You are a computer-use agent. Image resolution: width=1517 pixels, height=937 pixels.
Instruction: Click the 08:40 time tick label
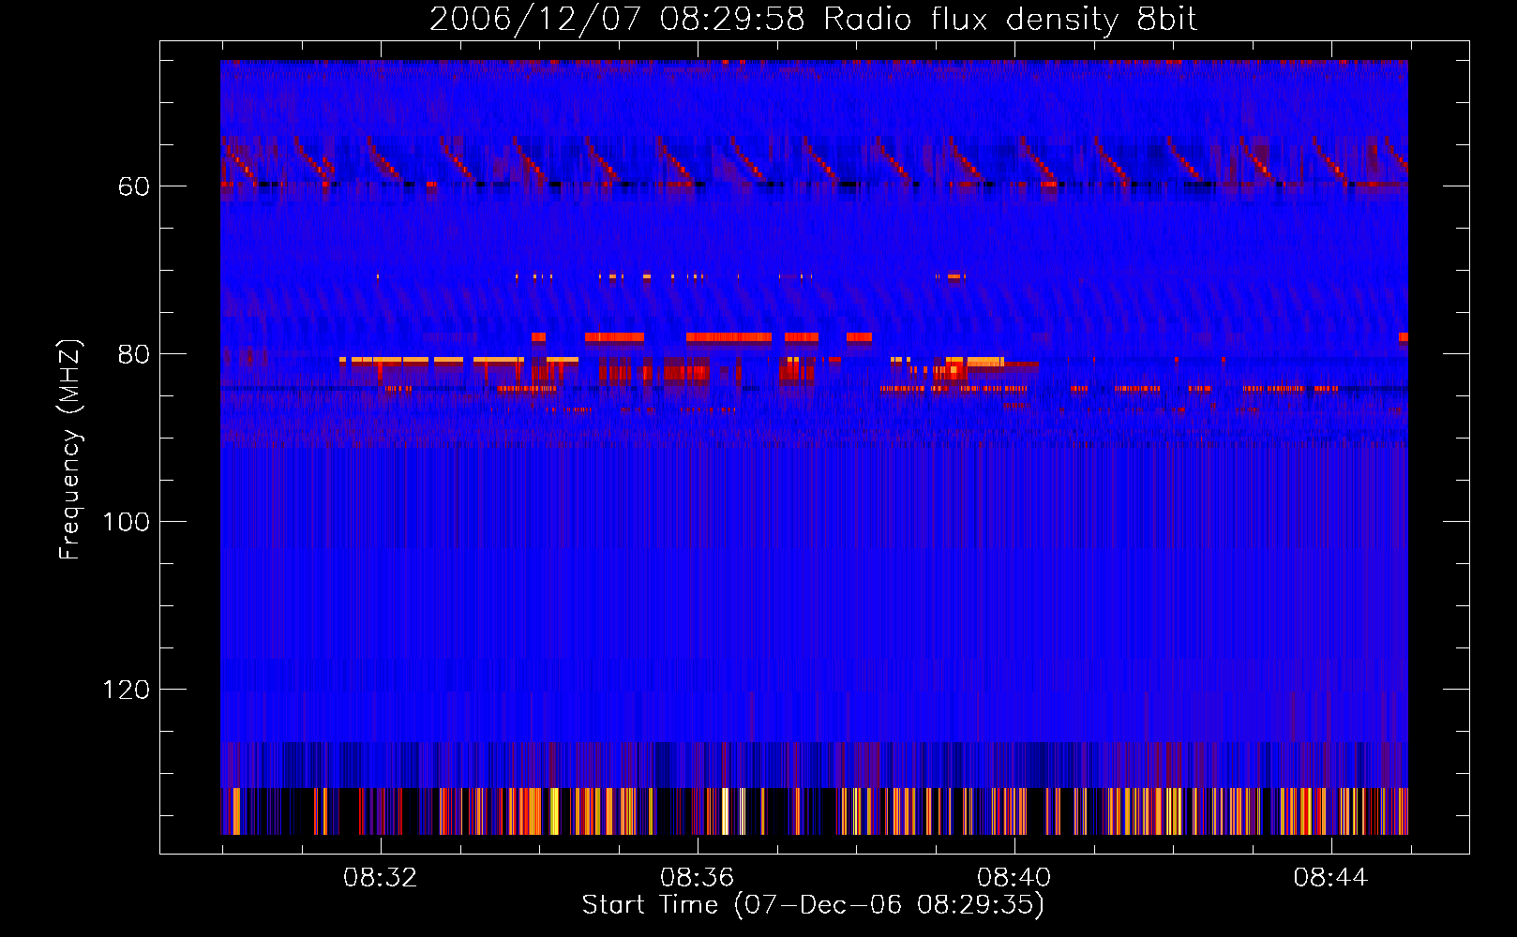[1014, 878]
